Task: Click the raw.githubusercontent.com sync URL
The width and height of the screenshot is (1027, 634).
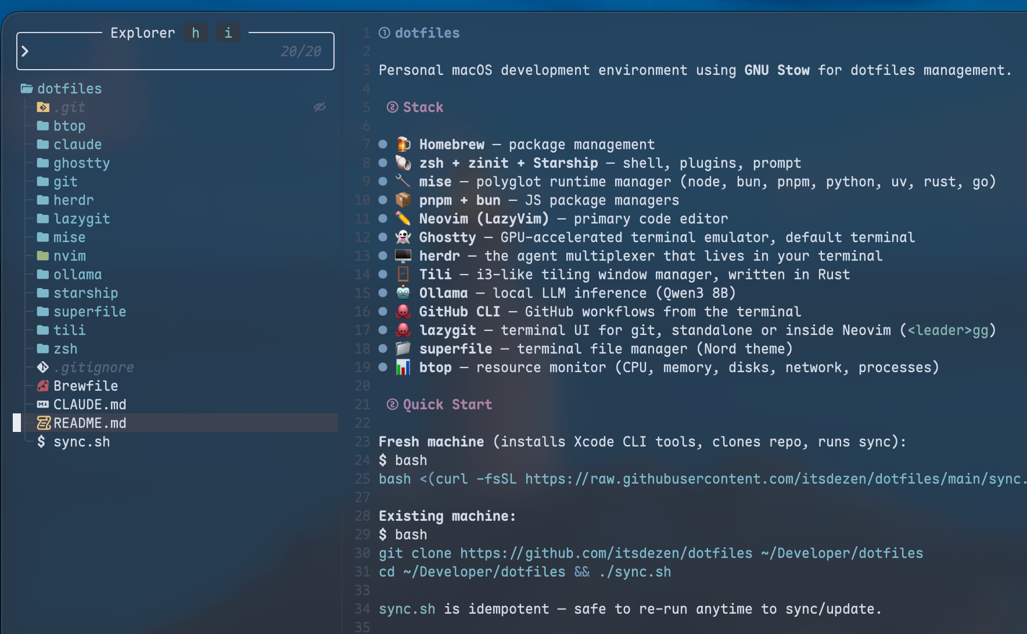Action: pos(775,479)
